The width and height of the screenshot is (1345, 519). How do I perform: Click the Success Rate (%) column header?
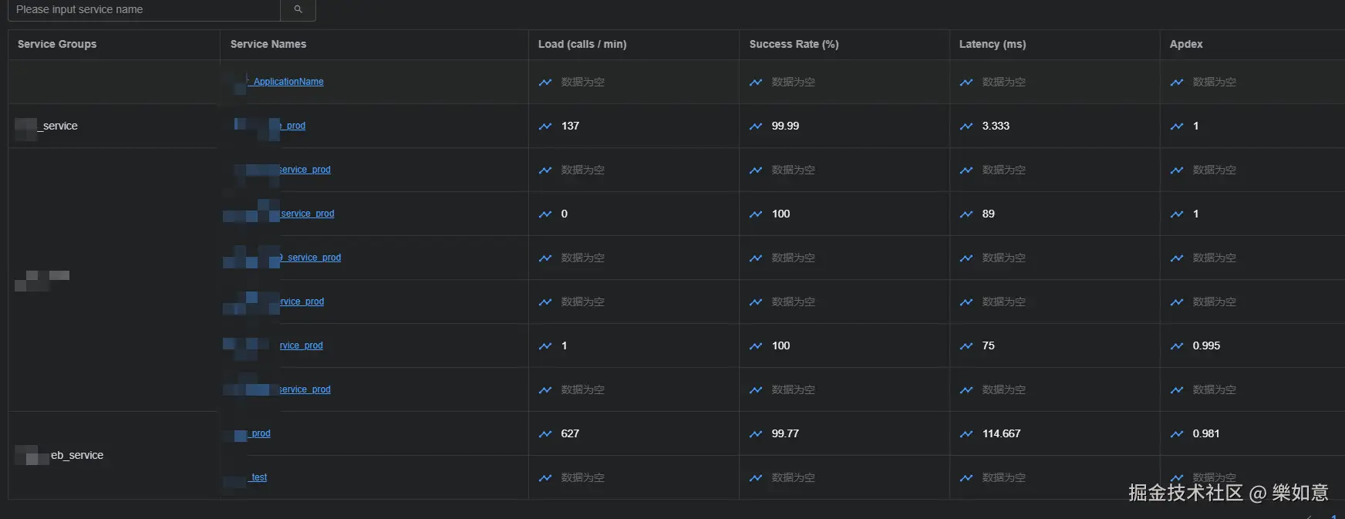794,44
